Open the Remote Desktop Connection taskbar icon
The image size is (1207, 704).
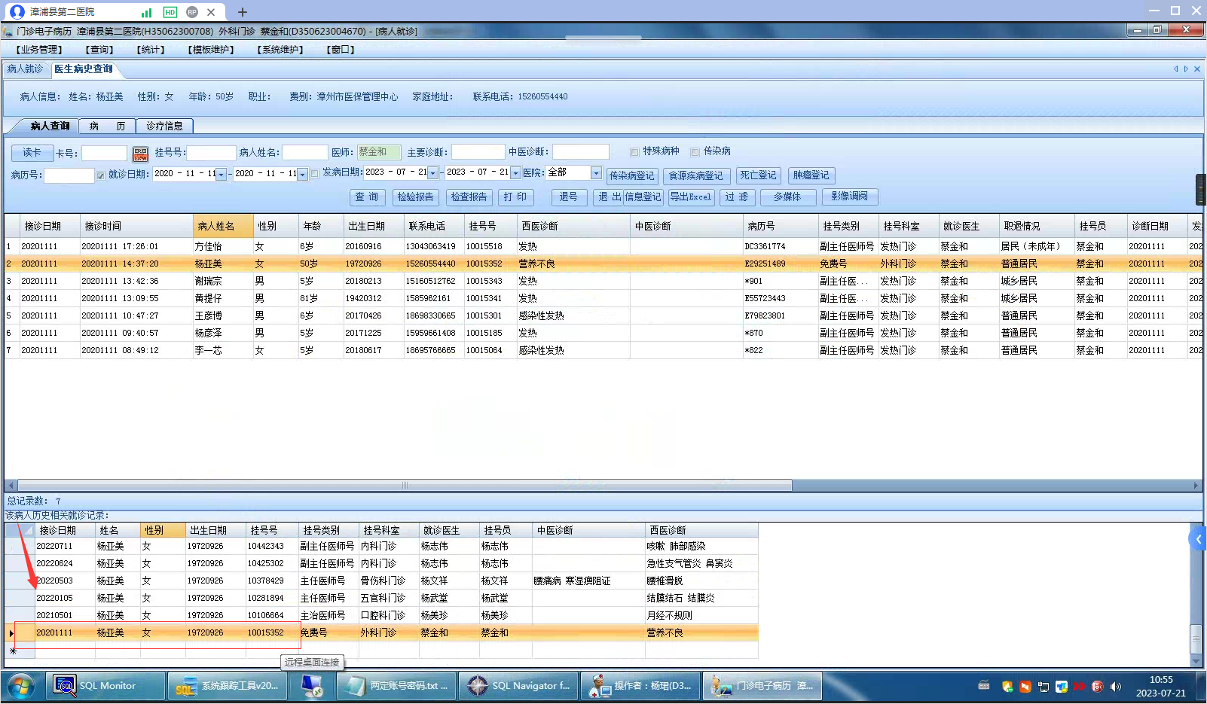coord(312,687)
